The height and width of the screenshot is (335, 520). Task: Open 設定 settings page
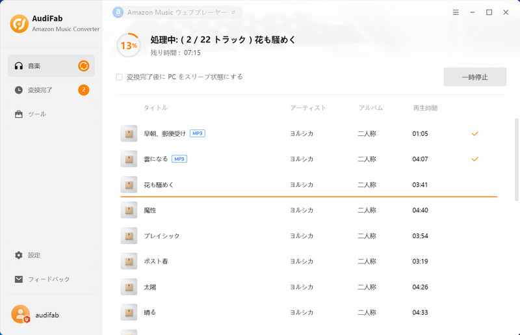pyautogui.click(x=51, y=255)
